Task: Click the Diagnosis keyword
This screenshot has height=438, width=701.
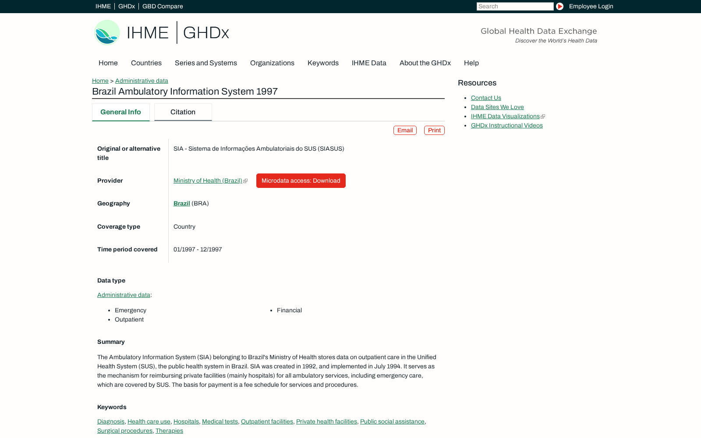Action: pos(111,421)
